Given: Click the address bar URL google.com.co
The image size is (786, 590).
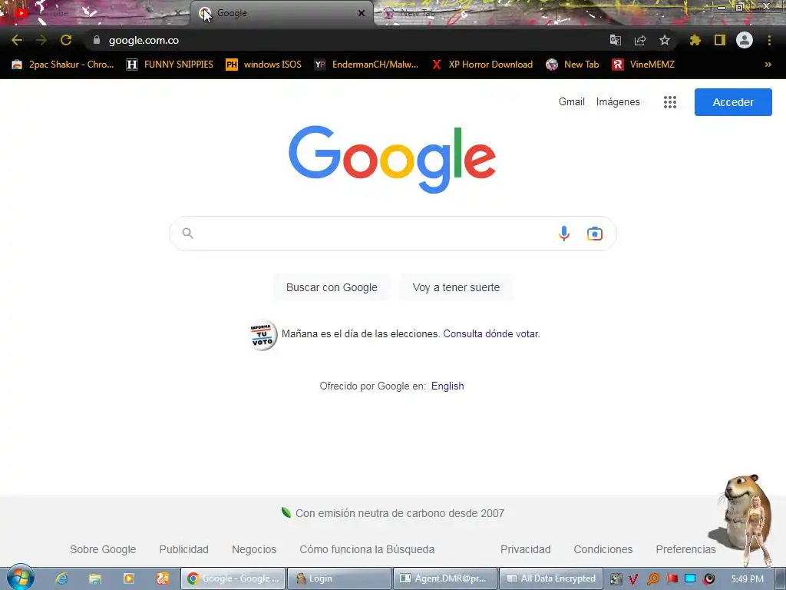Looking at the screenshot, I should pos(144,40).
